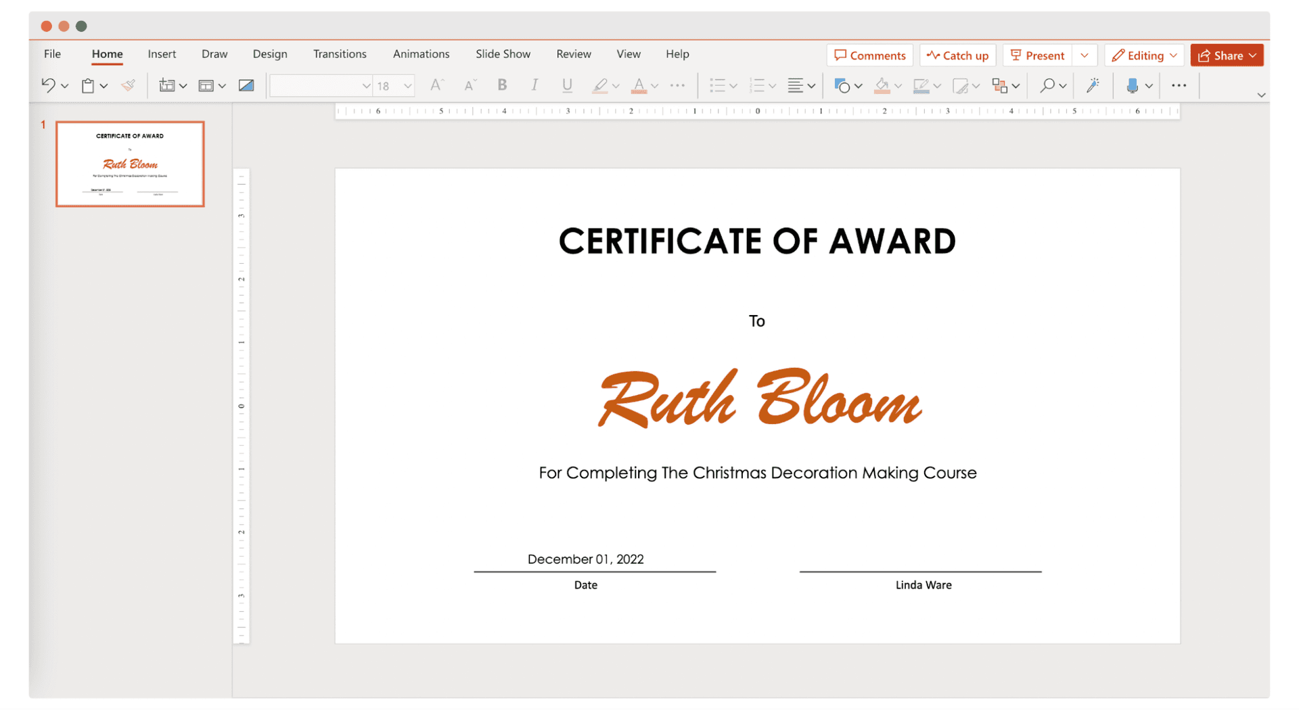Image resolution: width=1299 pixels, height=710 pixels.
Task: Select slide 1 thumbnail
Action: [x=130, y=164]
